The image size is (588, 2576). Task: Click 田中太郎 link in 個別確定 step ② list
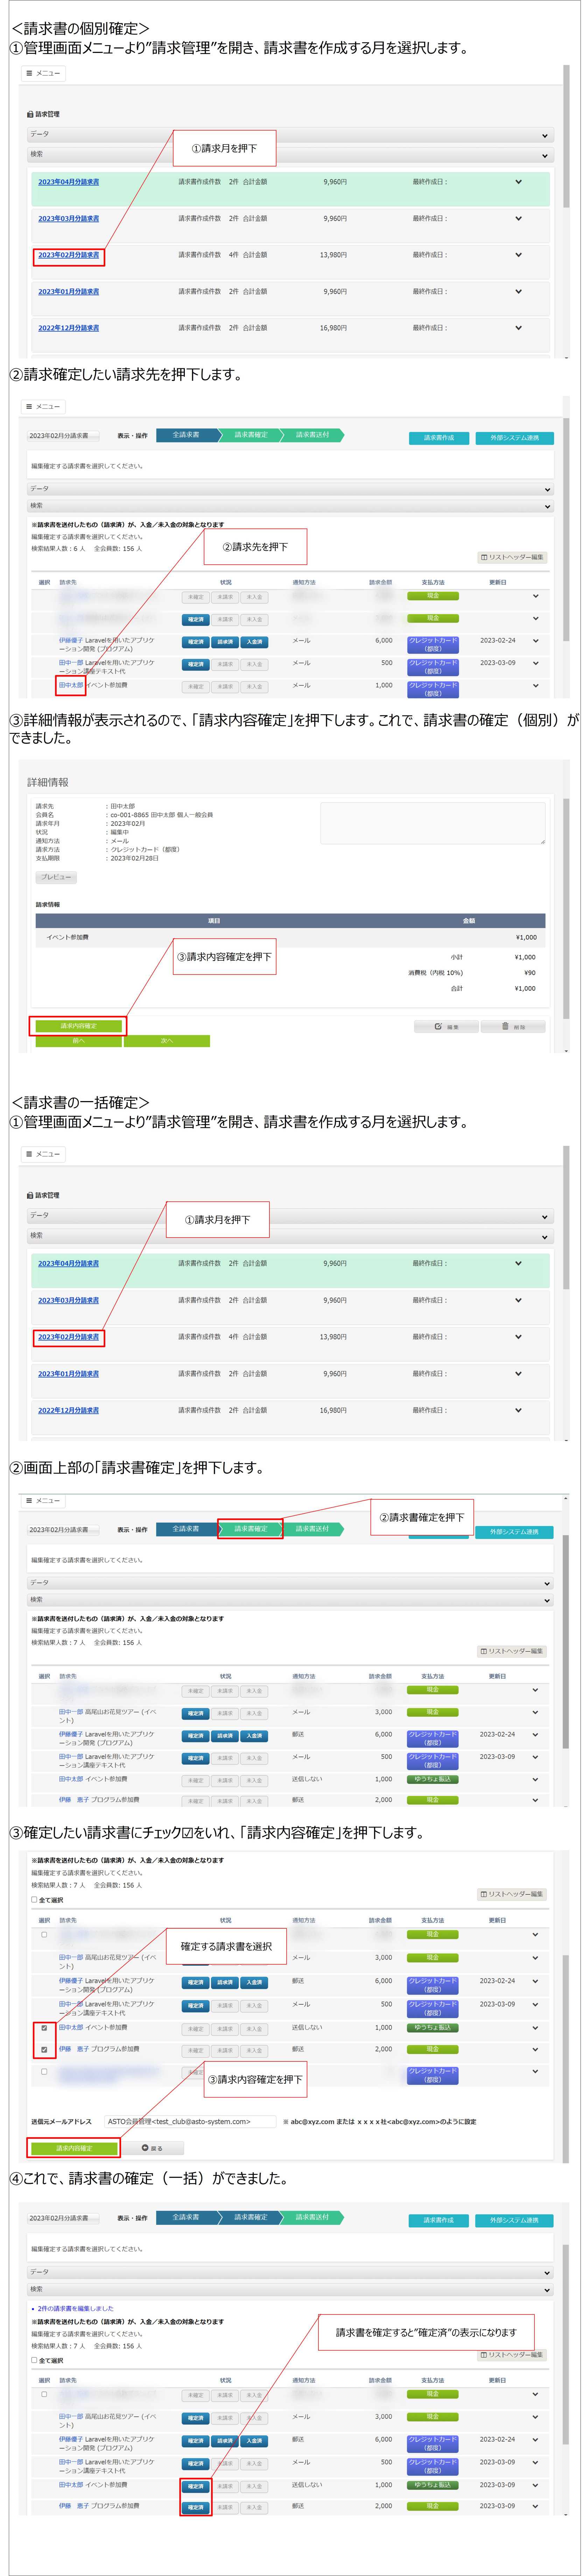pyautogui.click(x=71, y=685)
